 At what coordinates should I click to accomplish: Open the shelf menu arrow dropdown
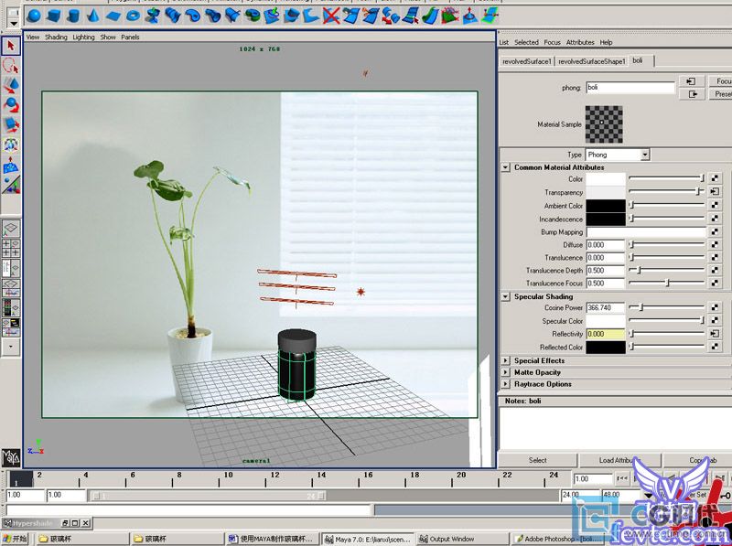pos(14,23)
